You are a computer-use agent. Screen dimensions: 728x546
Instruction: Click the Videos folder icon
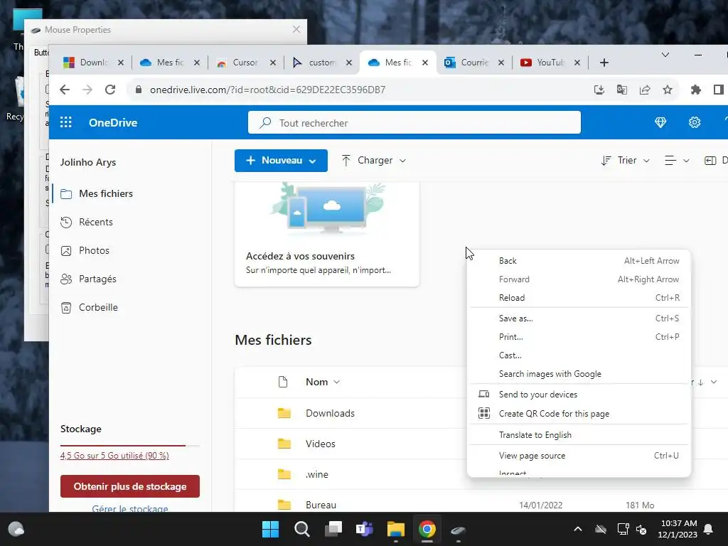tap(284, 444)
